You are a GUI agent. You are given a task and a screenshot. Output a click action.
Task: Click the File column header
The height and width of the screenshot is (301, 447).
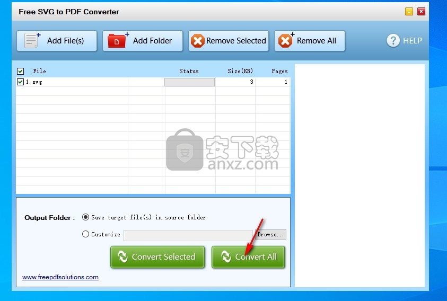39,71
